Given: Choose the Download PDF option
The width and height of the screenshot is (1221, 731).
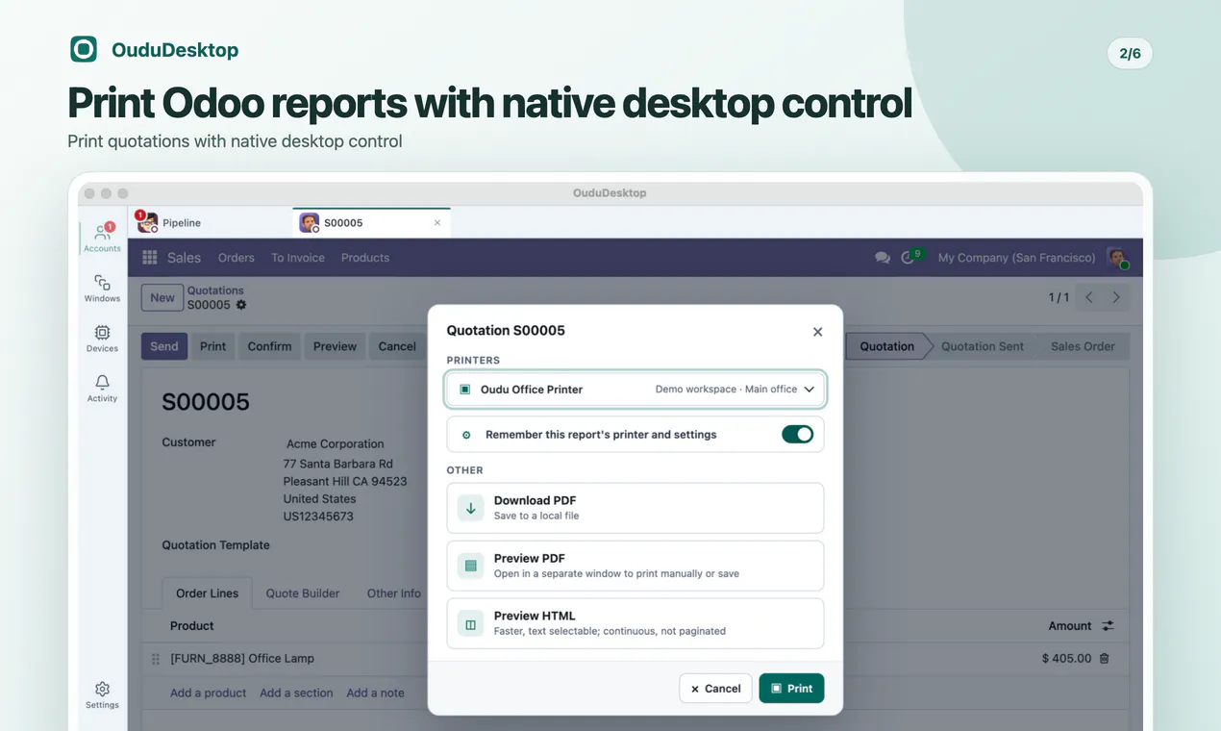Looking at the screenshot, I should click(635, 508).
